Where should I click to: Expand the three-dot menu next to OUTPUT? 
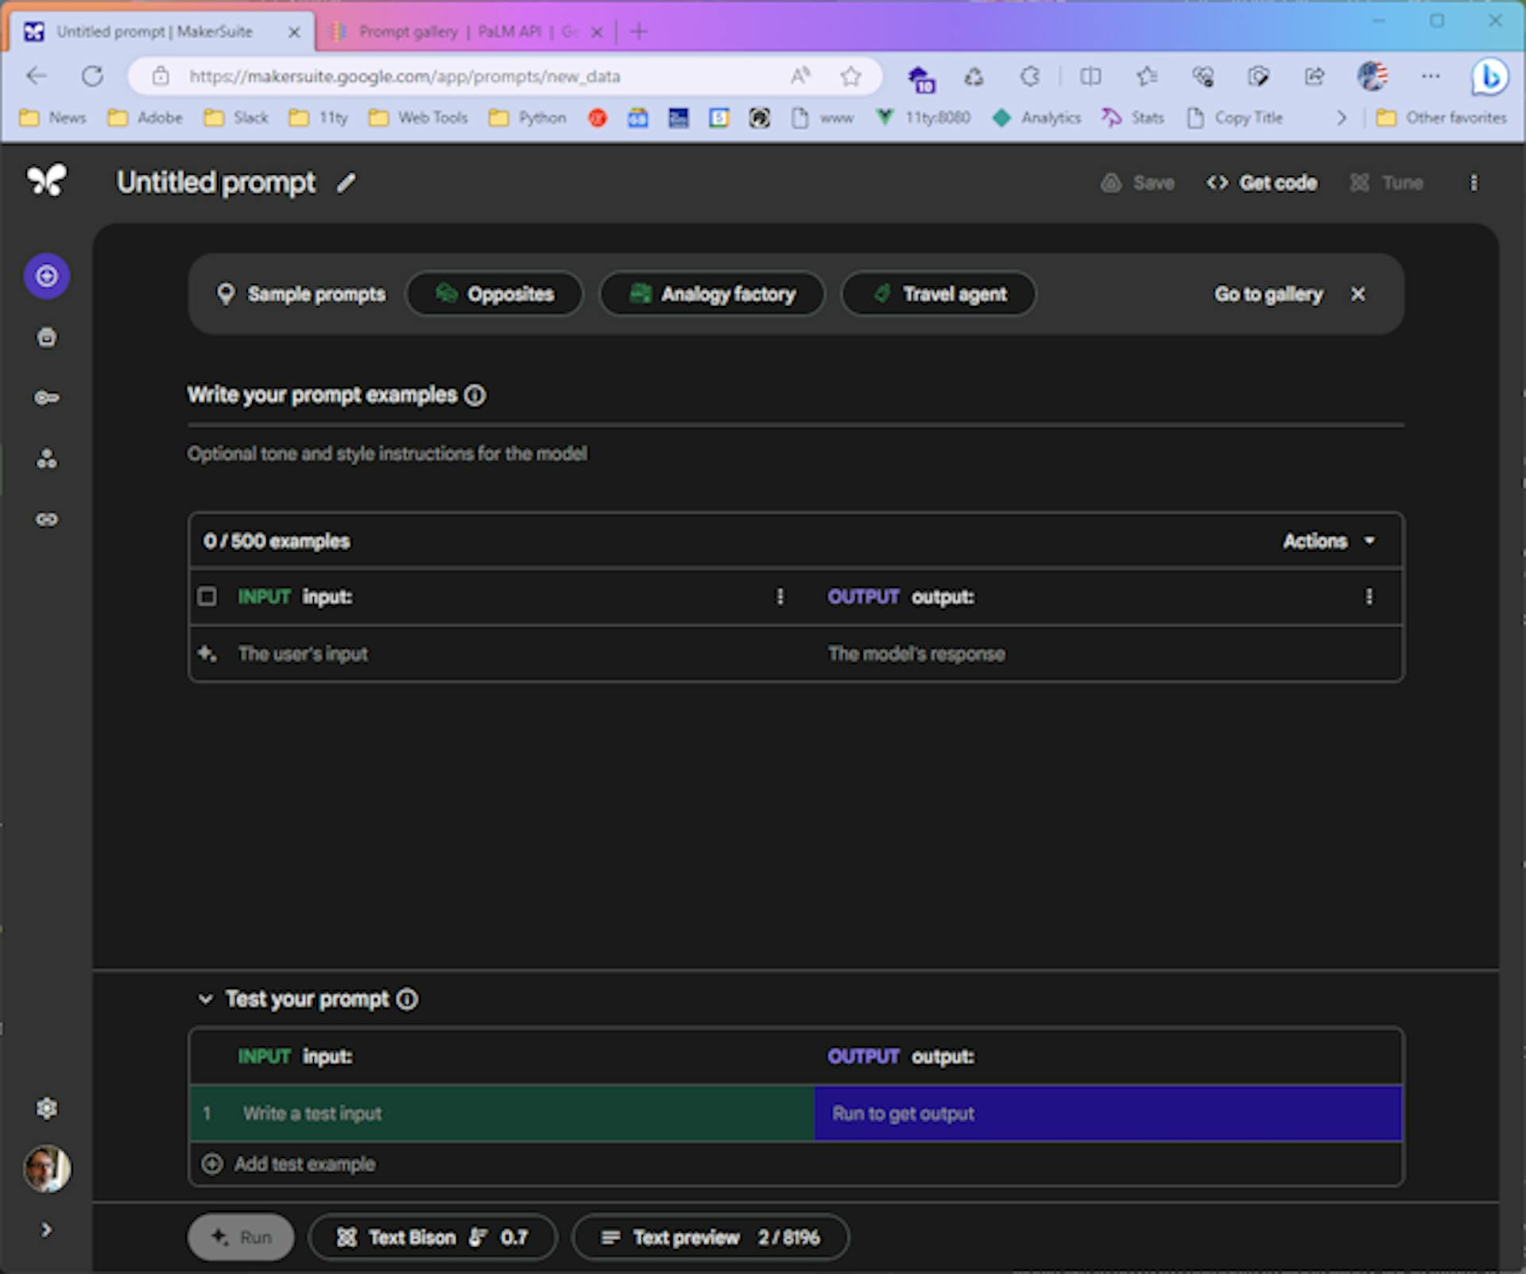1370,595
